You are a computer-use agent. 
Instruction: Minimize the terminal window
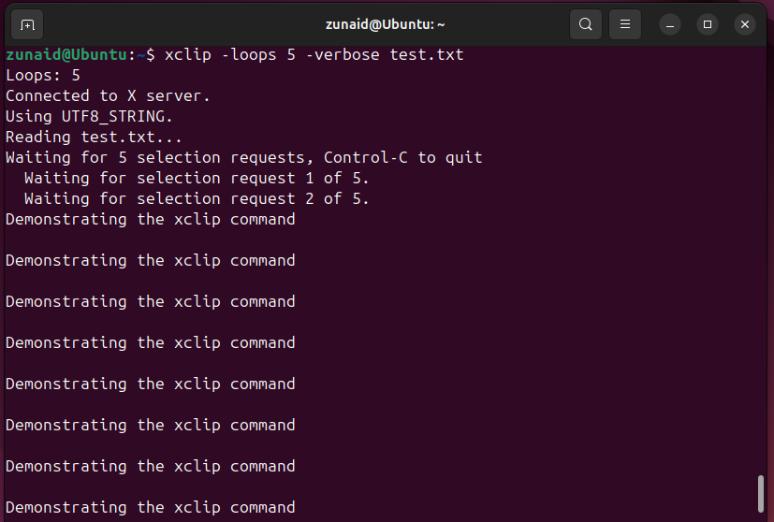(x=670, y=24)
